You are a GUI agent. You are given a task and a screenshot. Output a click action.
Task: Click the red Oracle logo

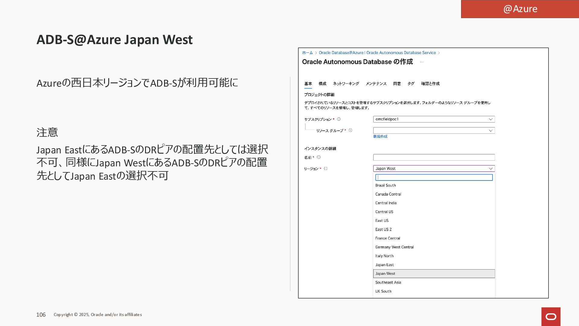point(551,317)
